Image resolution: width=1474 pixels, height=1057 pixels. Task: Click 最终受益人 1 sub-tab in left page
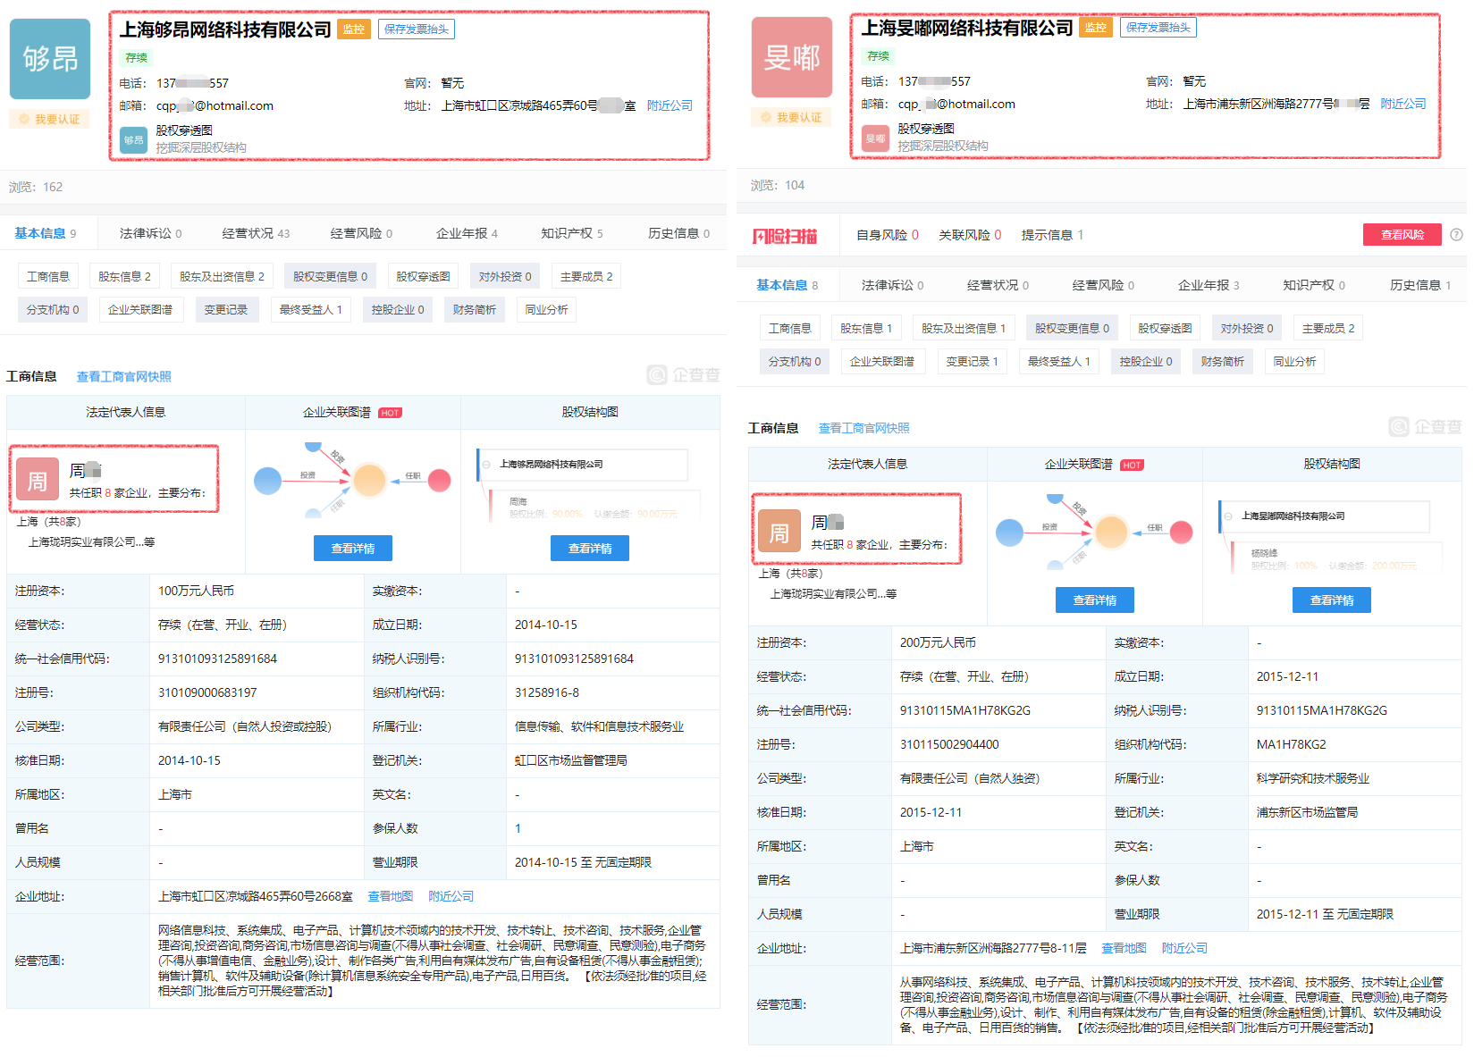tap(311, 309)
